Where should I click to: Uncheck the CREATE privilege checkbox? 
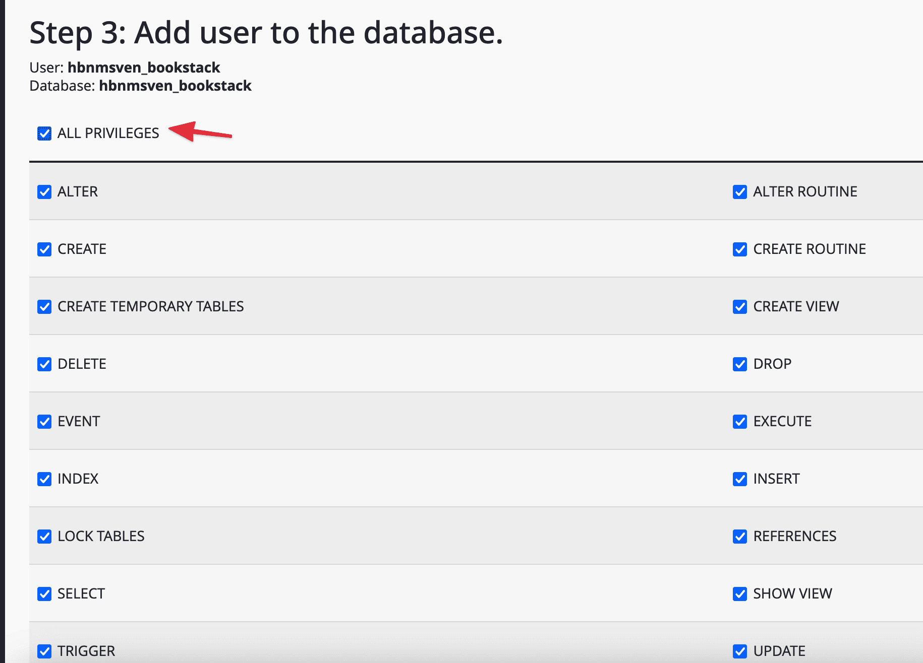point(44,249)
